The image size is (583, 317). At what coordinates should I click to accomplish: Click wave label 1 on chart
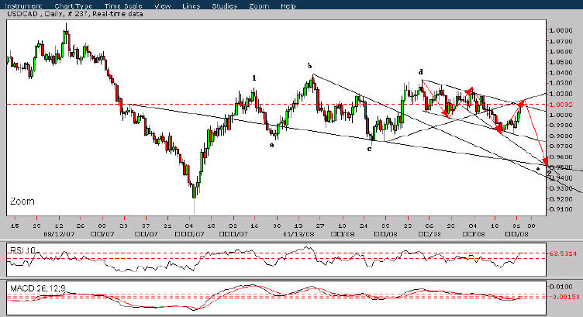[x=254, y=78]
